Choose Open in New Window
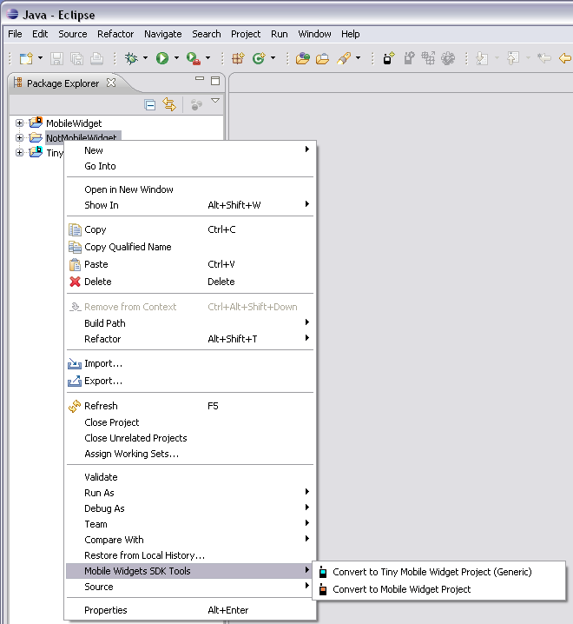Viewport: 573px width, 624px height. tap(190, 189)
